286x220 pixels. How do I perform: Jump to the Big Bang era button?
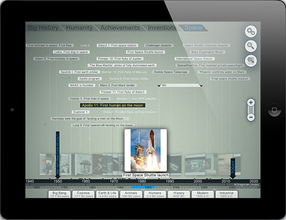coord(59,195)
